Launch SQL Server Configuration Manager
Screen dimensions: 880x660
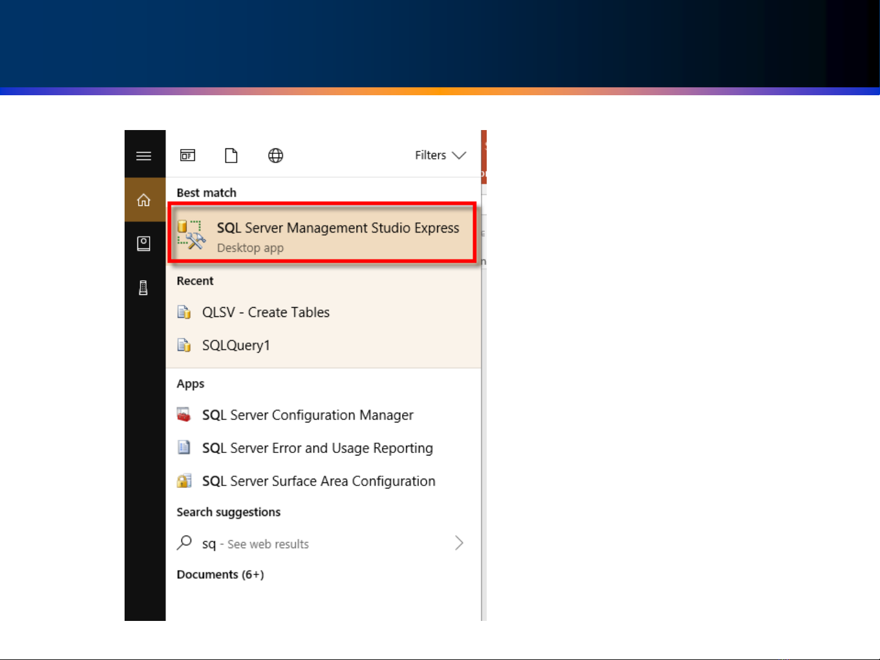pyautogui.click(x=323, y=415)
